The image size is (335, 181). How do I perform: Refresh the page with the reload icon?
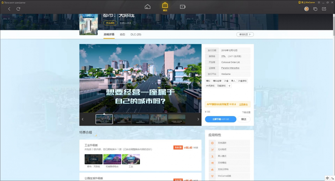18,9
